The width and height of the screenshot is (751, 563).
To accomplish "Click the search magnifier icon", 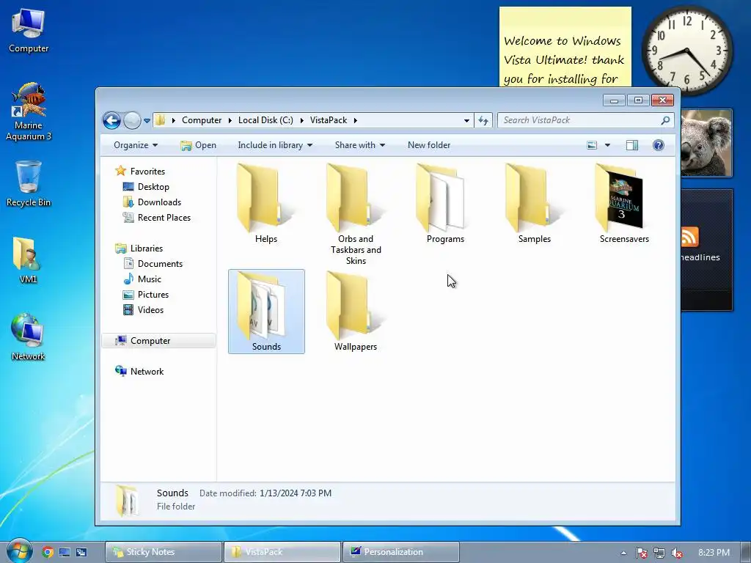I will click(665, 120).
